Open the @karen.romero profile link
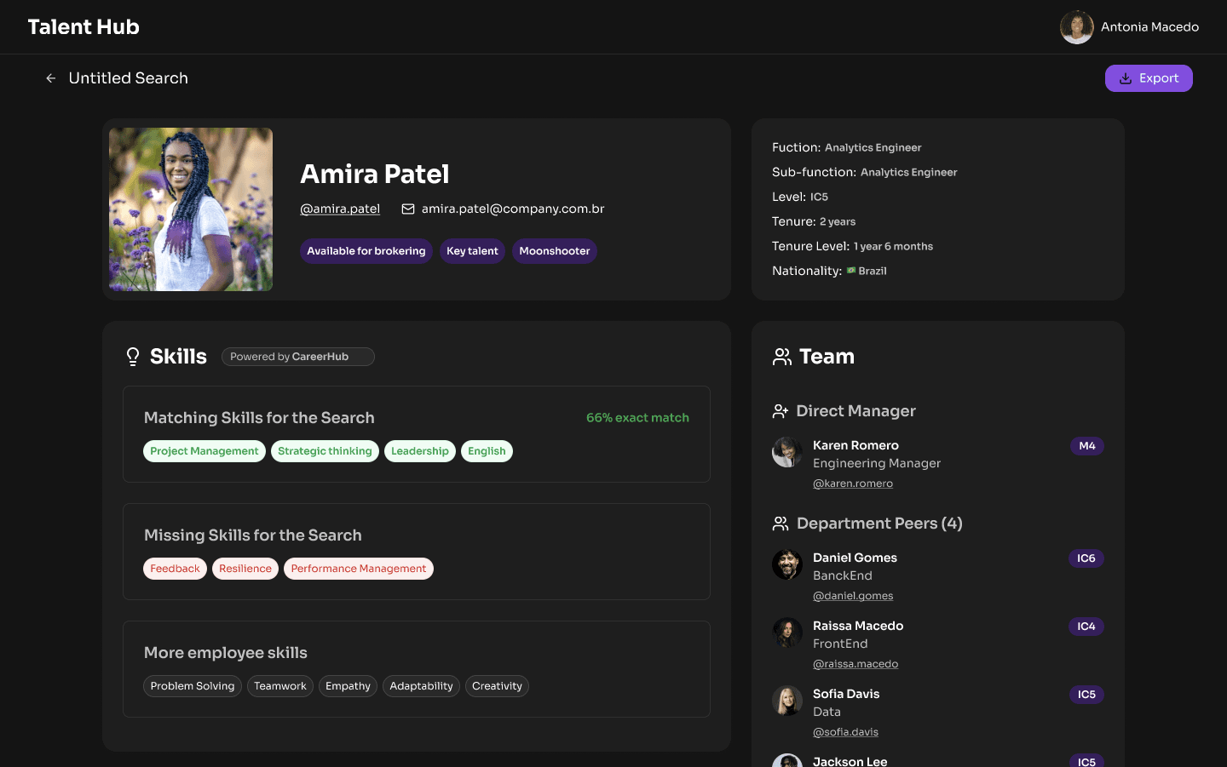Viewport: 1227px width, 767px height. point(853,484)
